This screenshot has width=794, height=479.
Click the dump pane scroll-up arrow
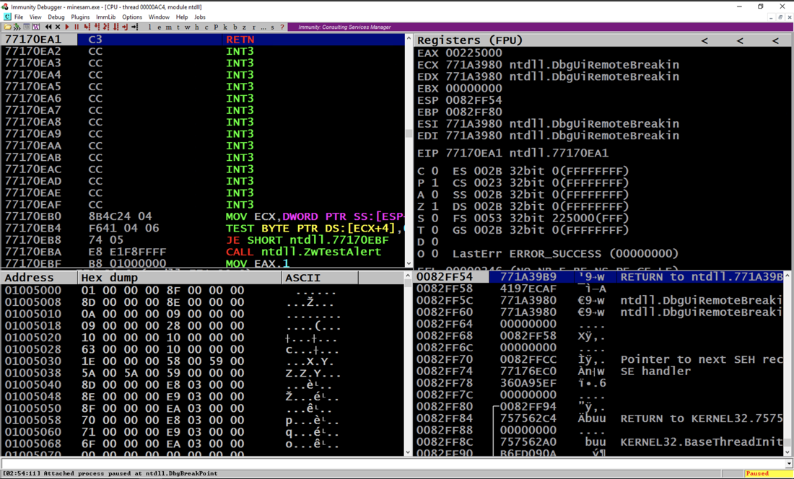tap(409, 276)
